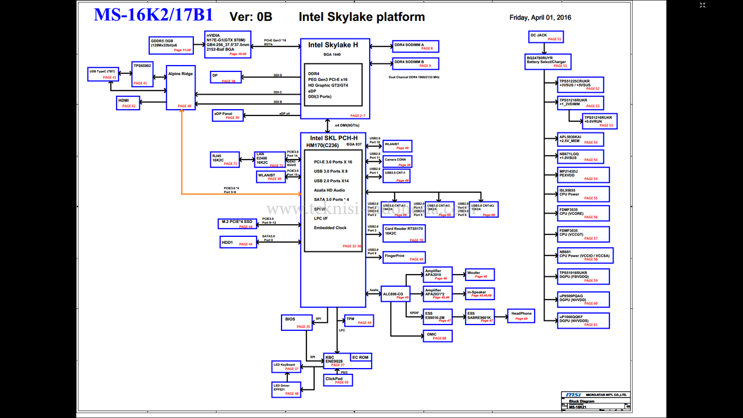Select the Alpine Ridge block
This screenshot has height=418, width=743.
pyautogui.click(x=181, y=88)
